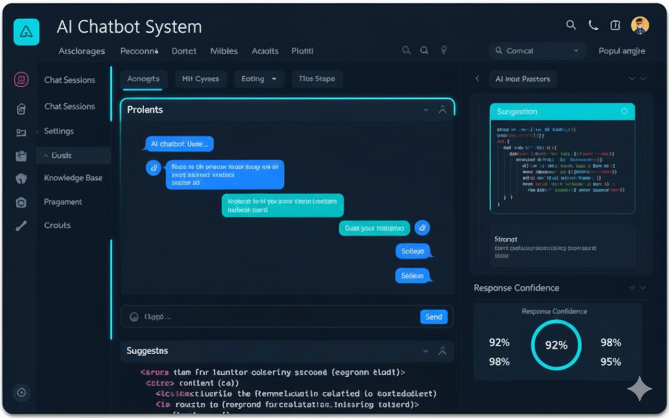Switch to the Tlos Stape tab
This screenshot has width=669, height=418.
[x=317, y=79]
